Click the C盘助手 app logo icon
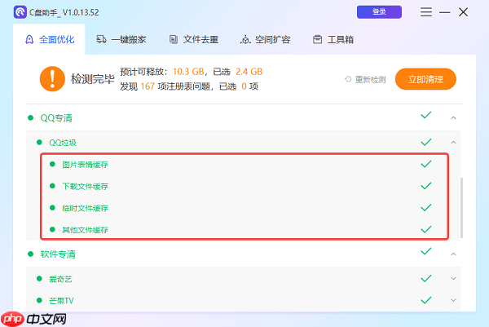489x327 pixels. pos(20,12)
